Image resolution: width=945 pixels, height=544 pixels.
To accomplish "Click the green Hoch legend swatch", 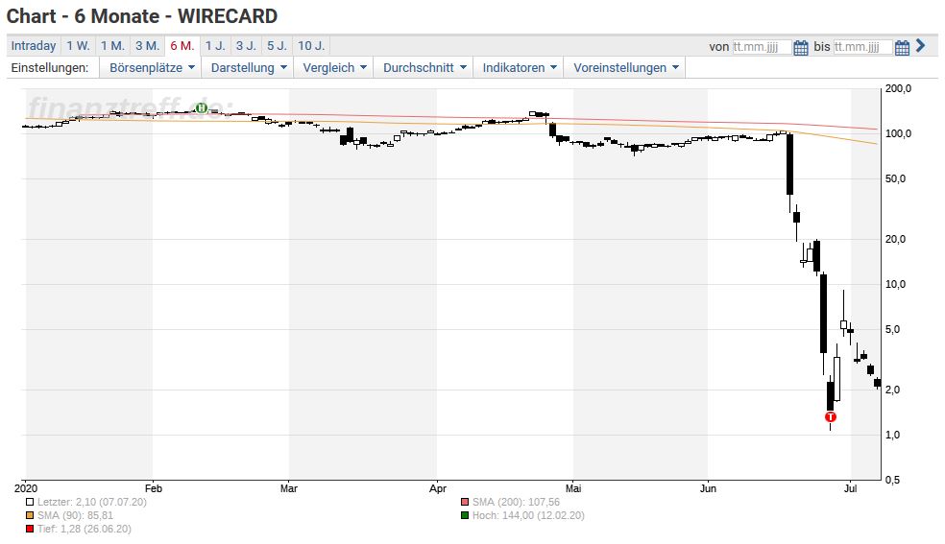I will tap(465, 515).
